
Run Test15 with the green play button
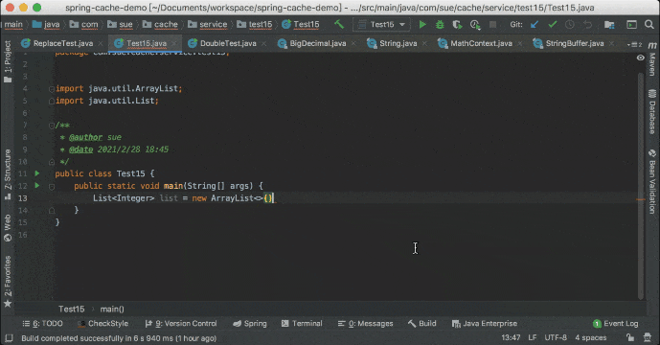click(422, 25)
